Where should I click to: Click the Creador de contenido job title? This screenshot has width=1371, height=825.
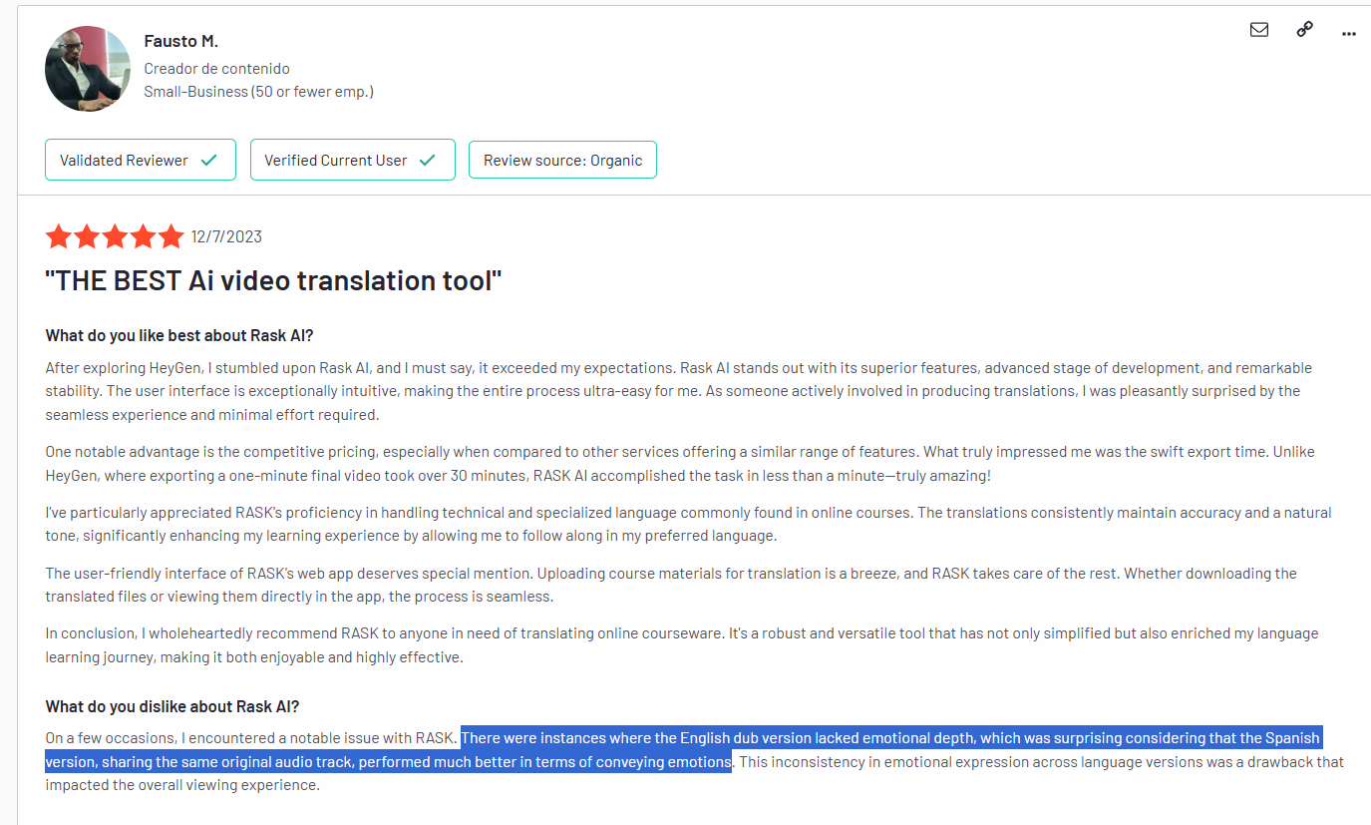coord(216,69)
